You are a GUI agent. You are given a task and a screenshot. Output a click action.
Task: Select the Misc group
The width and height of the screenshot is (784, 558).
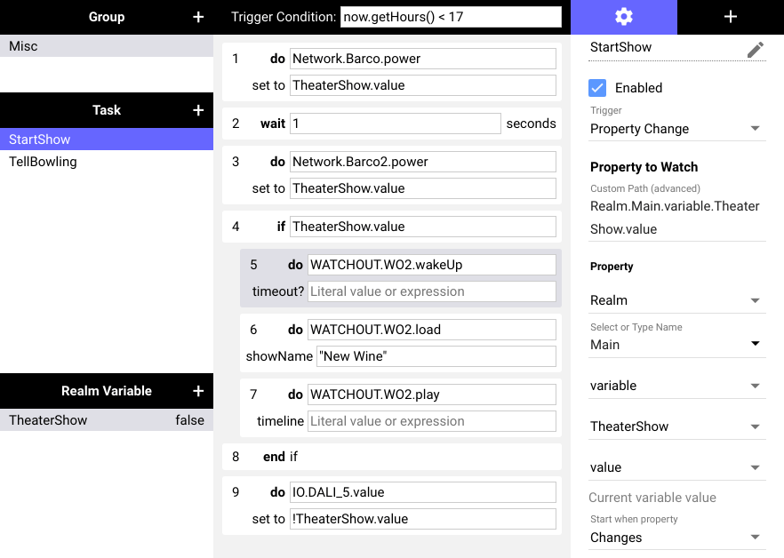click(x=107, y=46)
